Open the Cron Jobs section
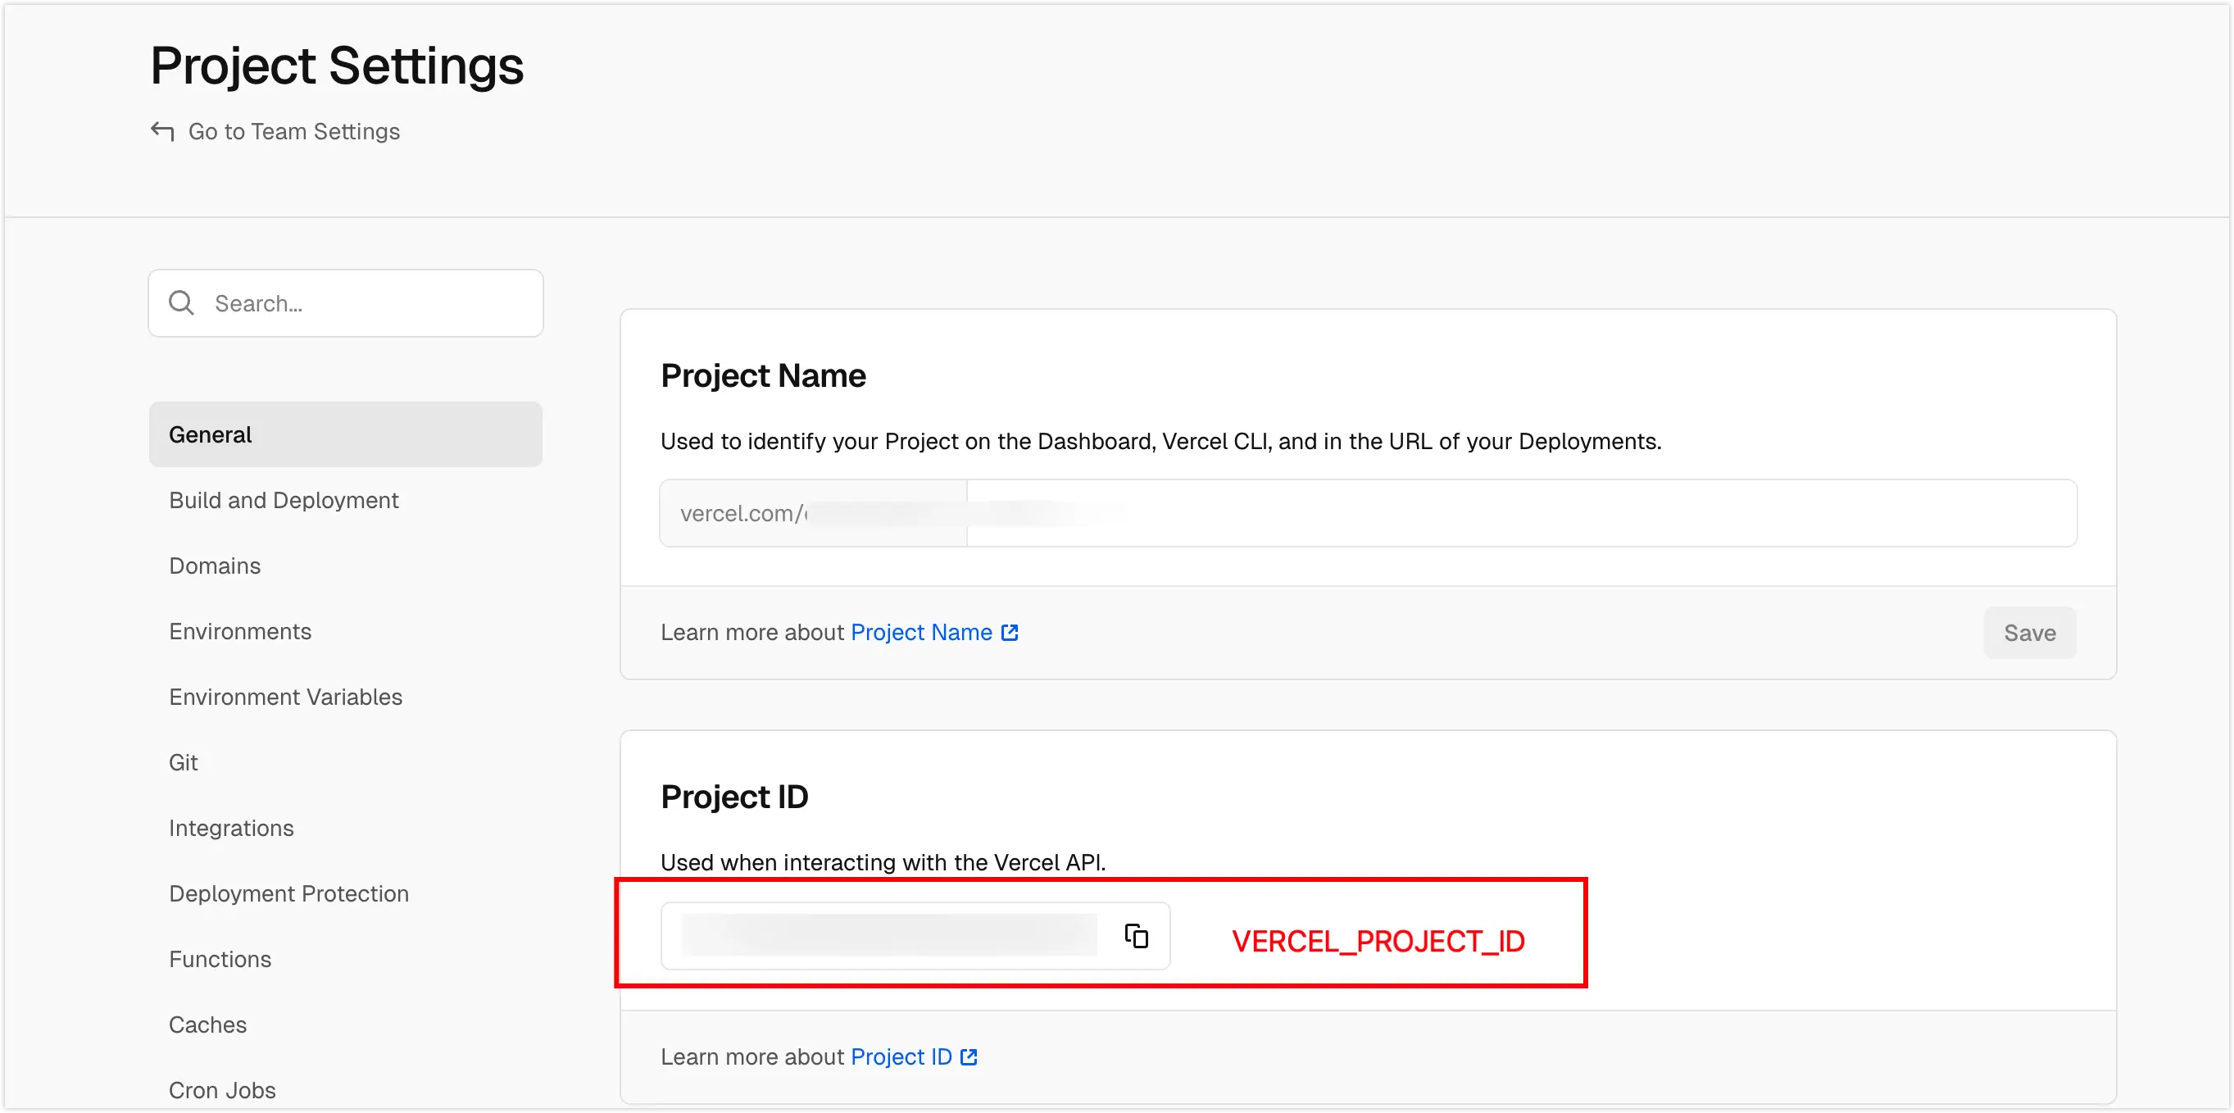The width and height of the screenshot is (2234, 1113). click(222, 1089)
